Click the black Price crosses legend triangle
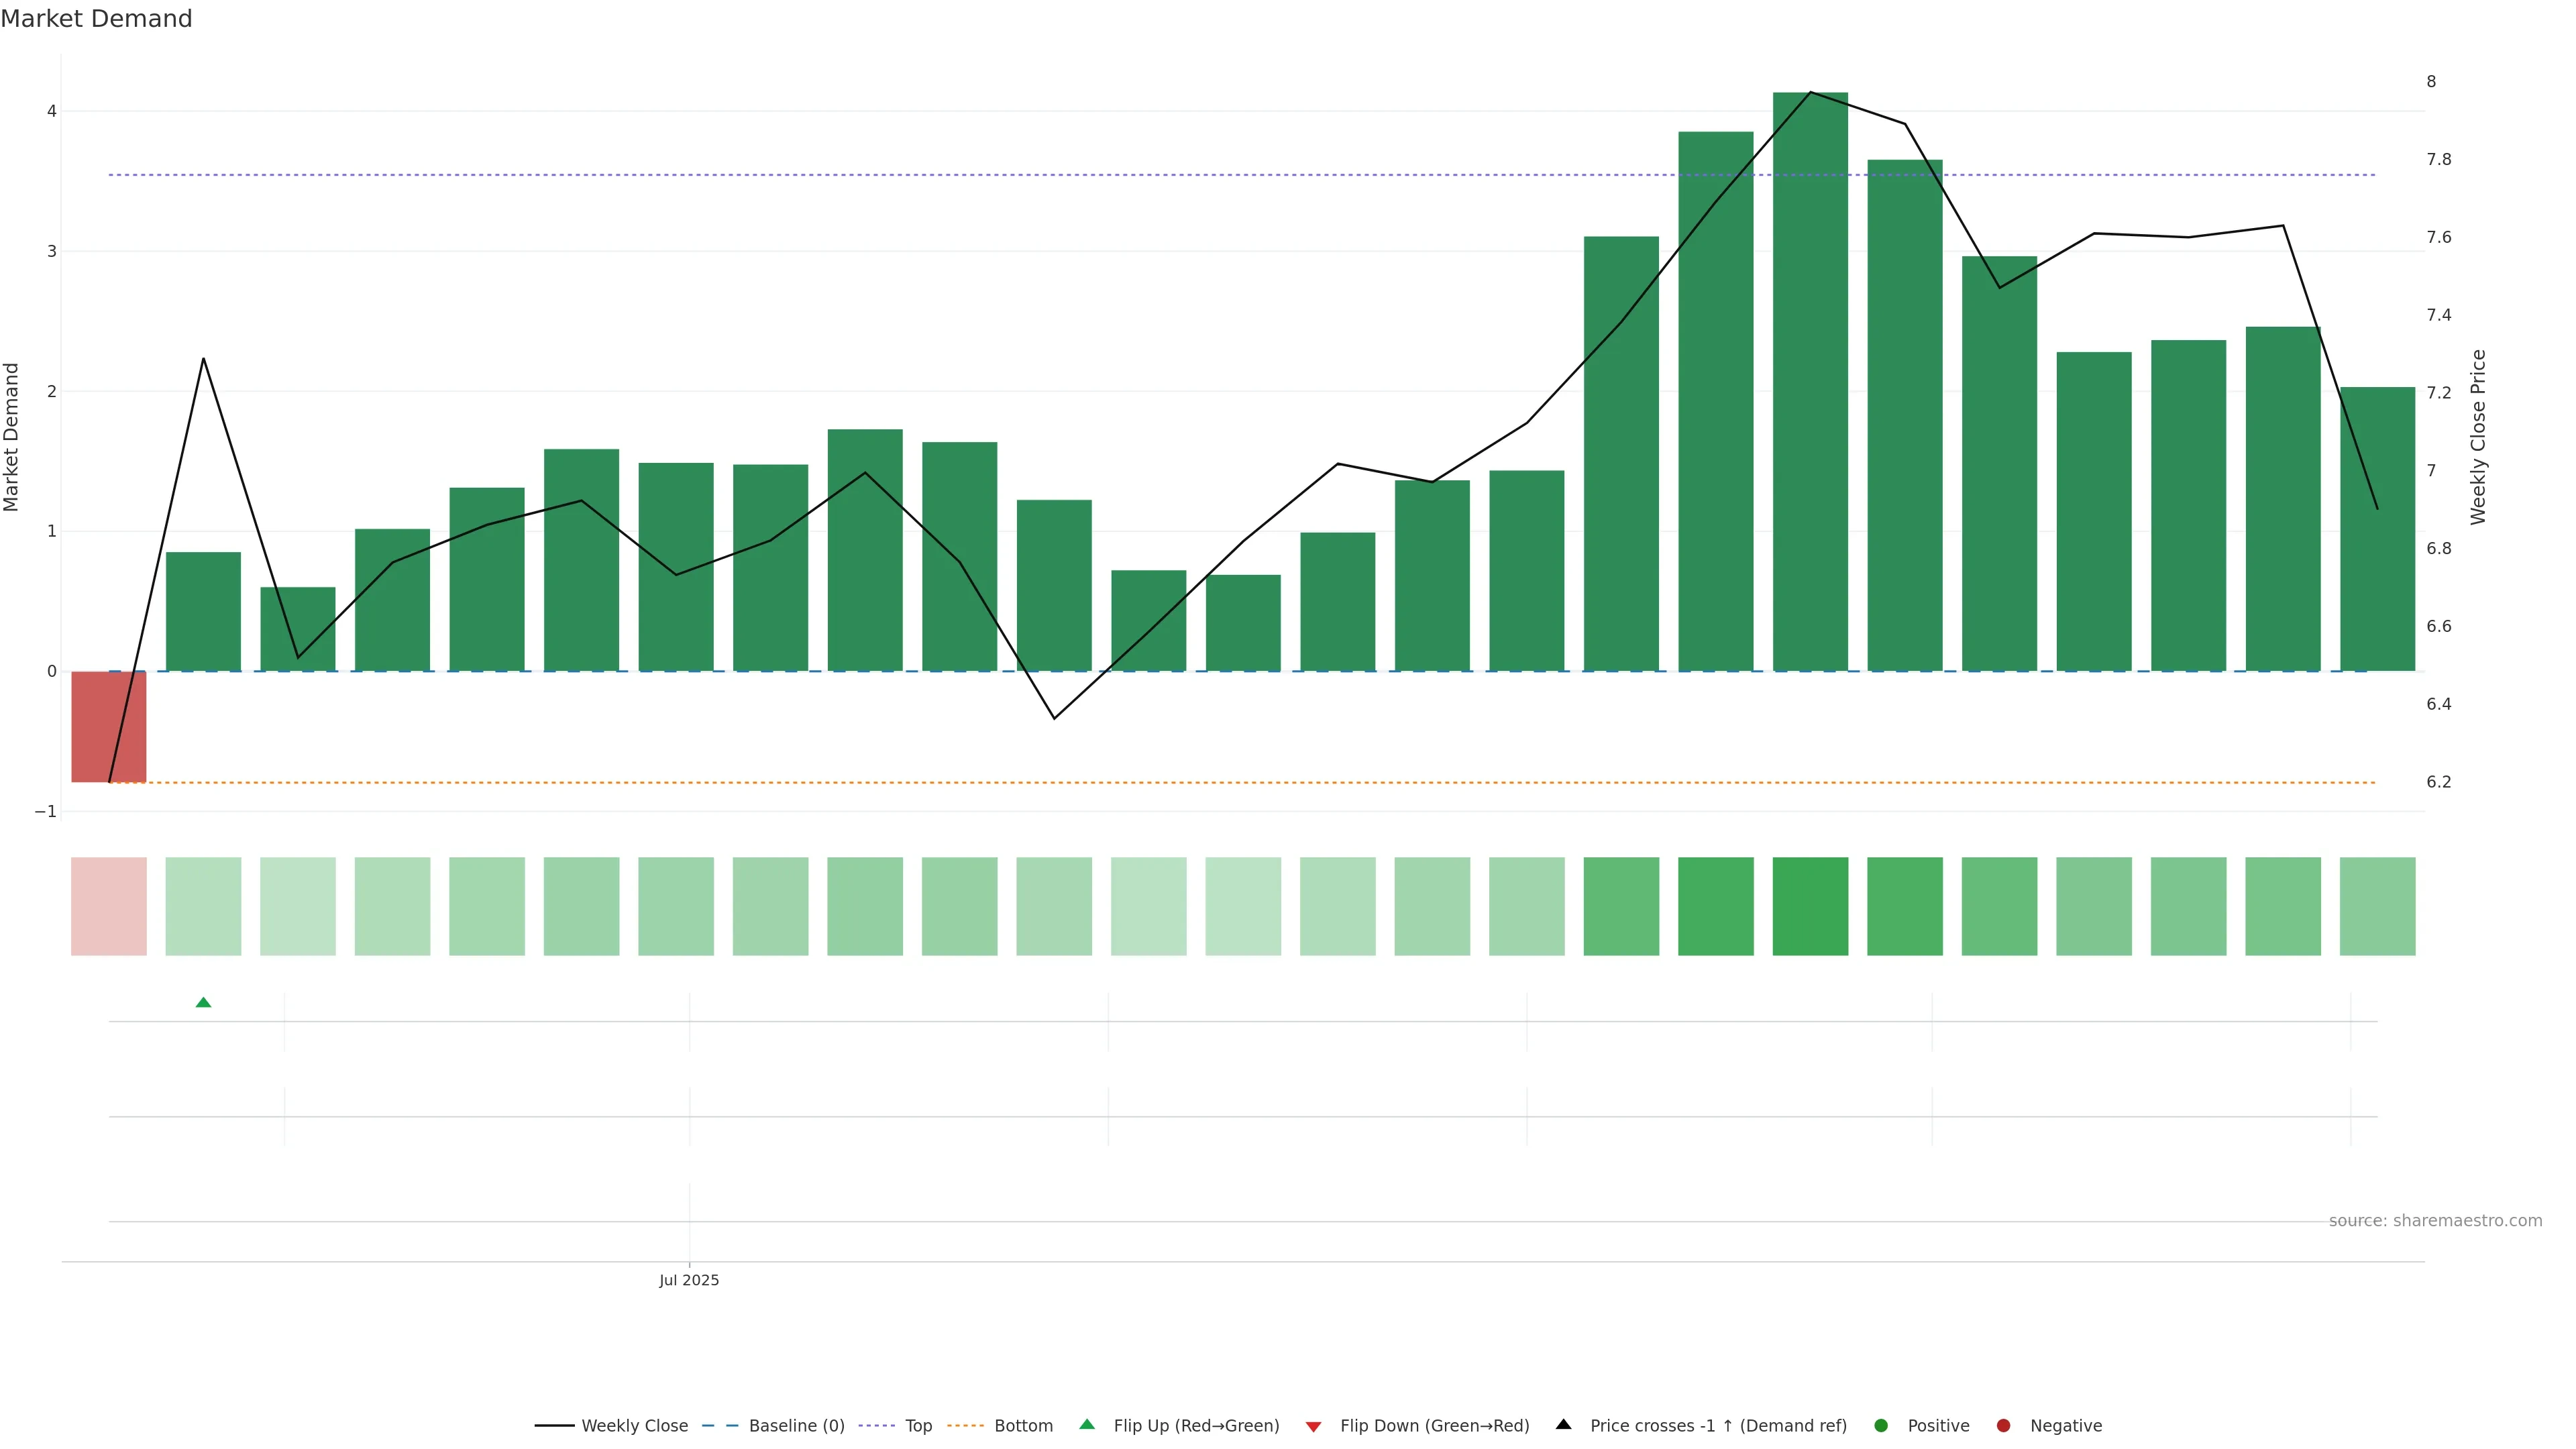 [1564, 1424]
